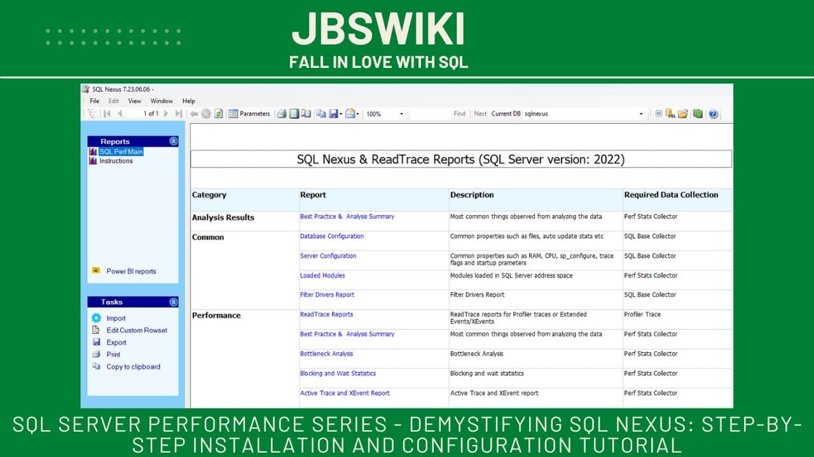
Task: Click the Edit Custom Rowset document icon
Action: pos(96,330)
